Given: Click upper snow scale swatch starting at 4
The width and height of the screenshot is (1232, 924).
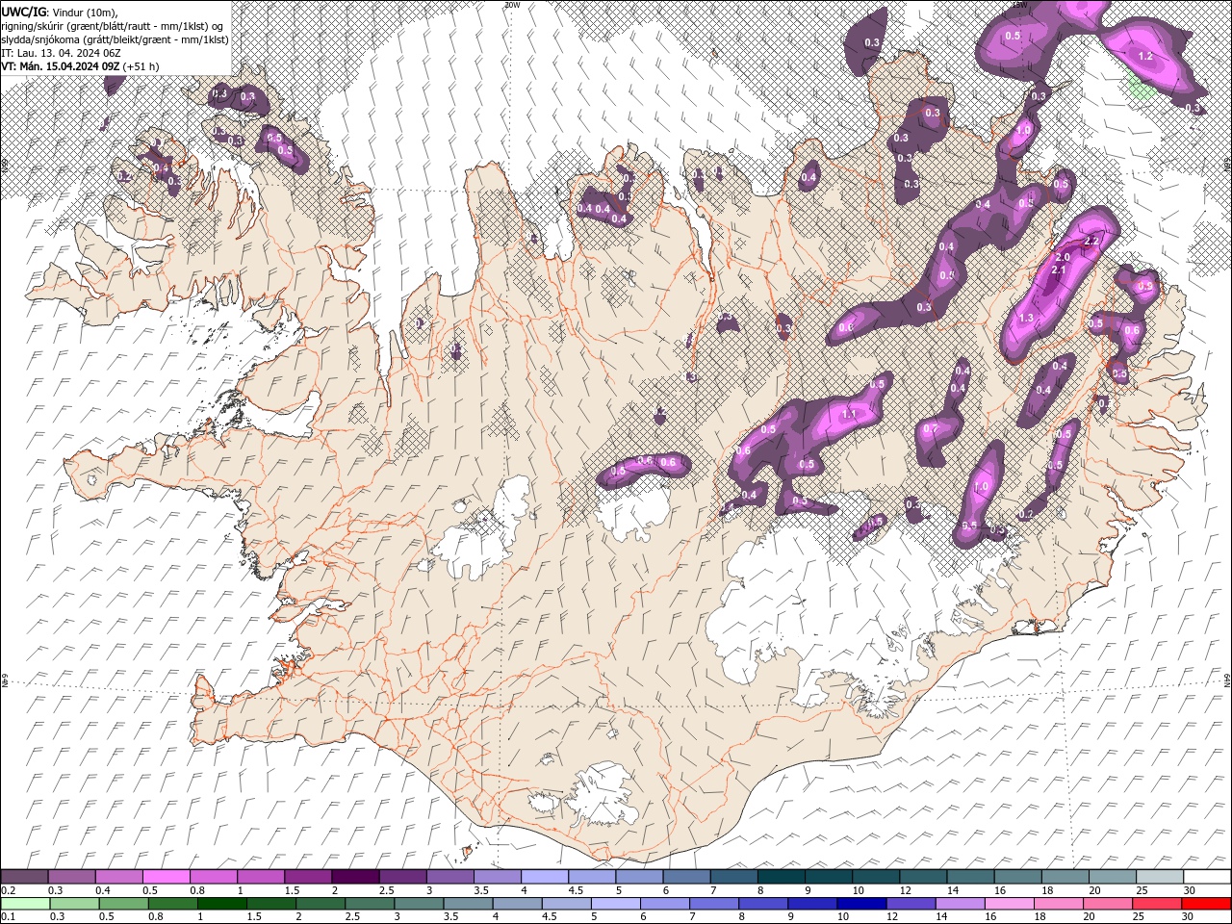Looking at the screenshot, I should (x=544, y=877).
